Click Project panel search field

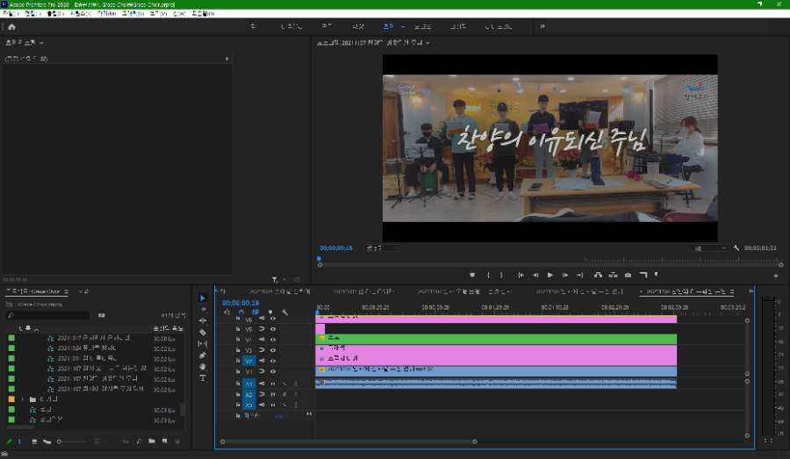[48, 315]
